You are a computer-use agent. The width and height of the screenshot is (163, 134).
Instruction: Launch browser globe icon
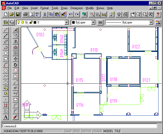pos(84,14)
